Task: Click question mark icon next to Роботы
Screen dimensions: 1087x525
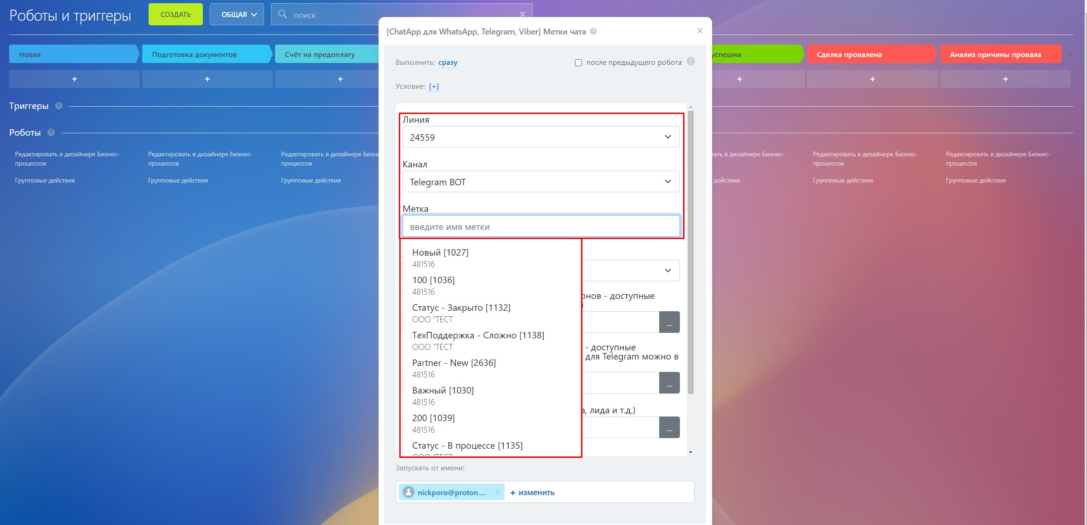Action: click(51, 132)
